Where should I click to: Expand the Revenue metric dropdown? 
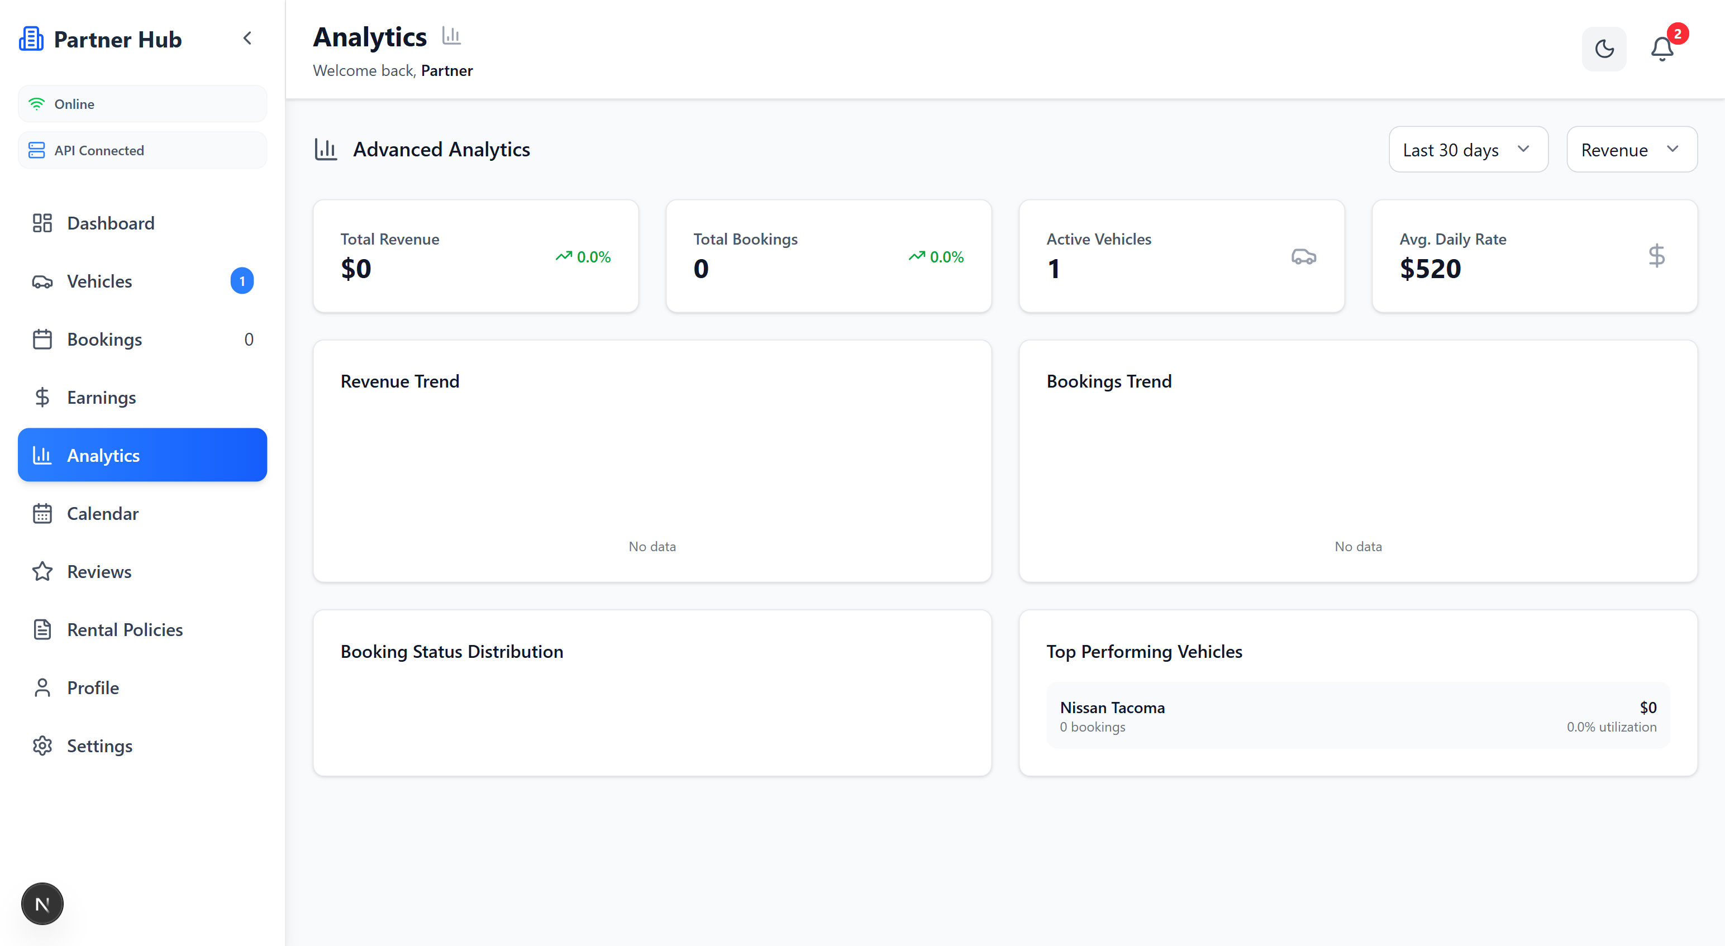point(1631,149)
